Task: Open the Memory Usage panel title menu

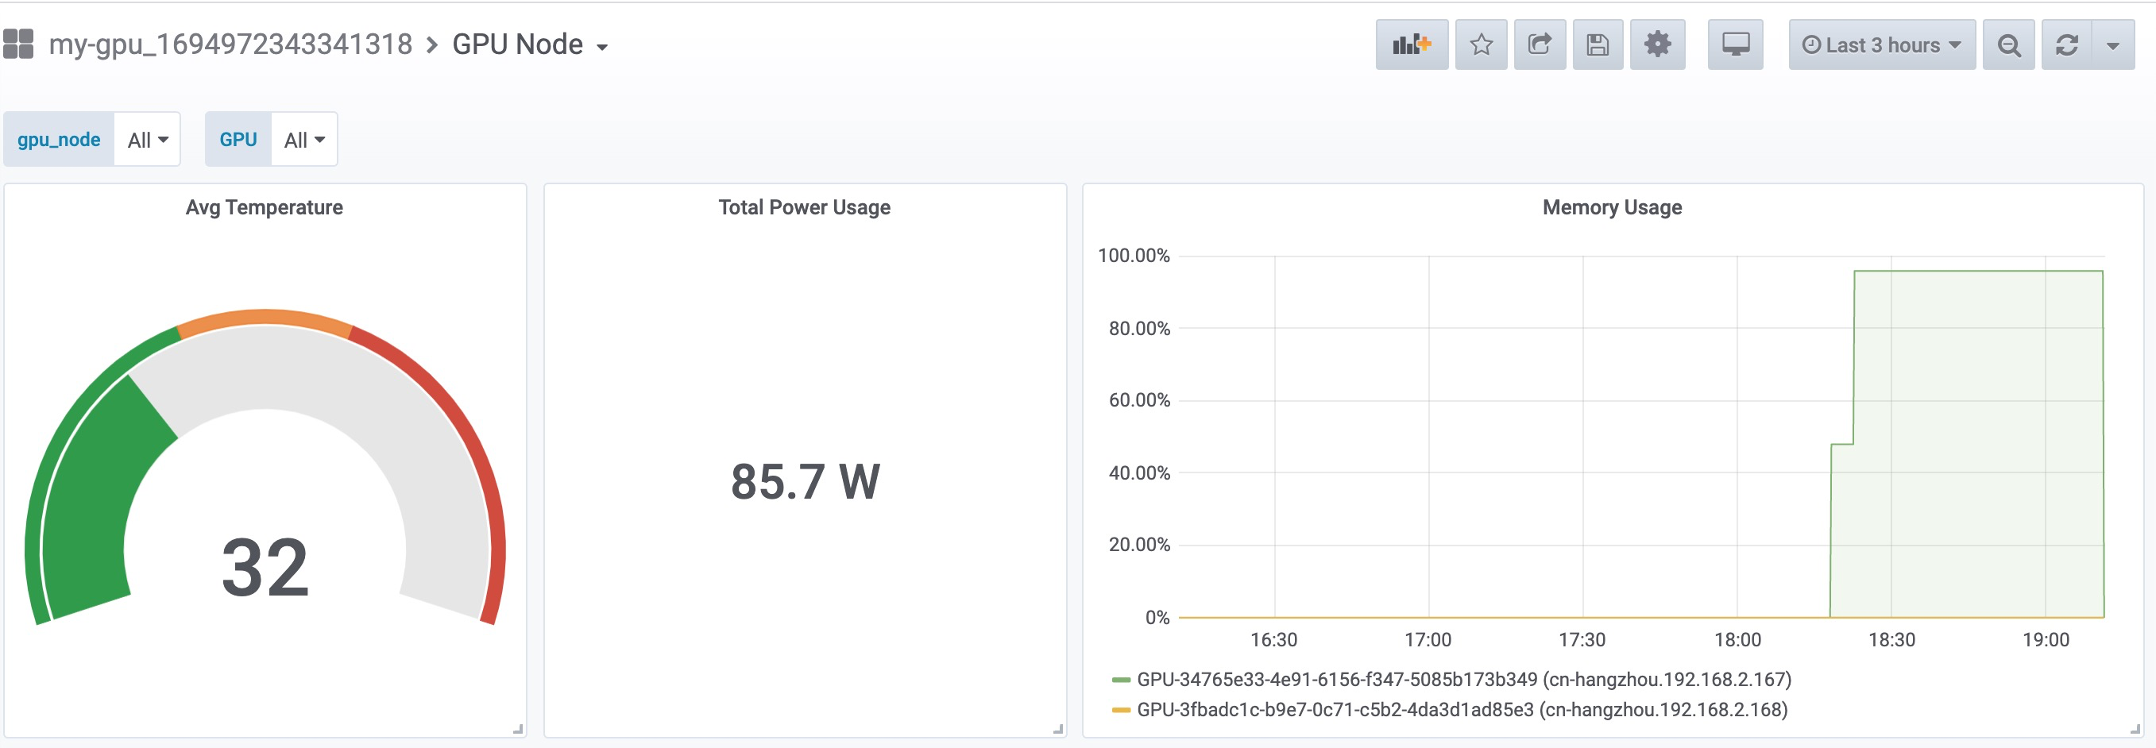Action: click(x=1612, y=207)
